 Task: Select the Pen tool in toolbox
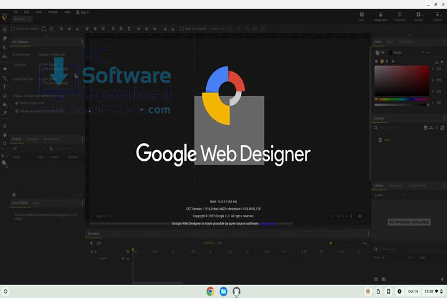[x=4, y=78]
